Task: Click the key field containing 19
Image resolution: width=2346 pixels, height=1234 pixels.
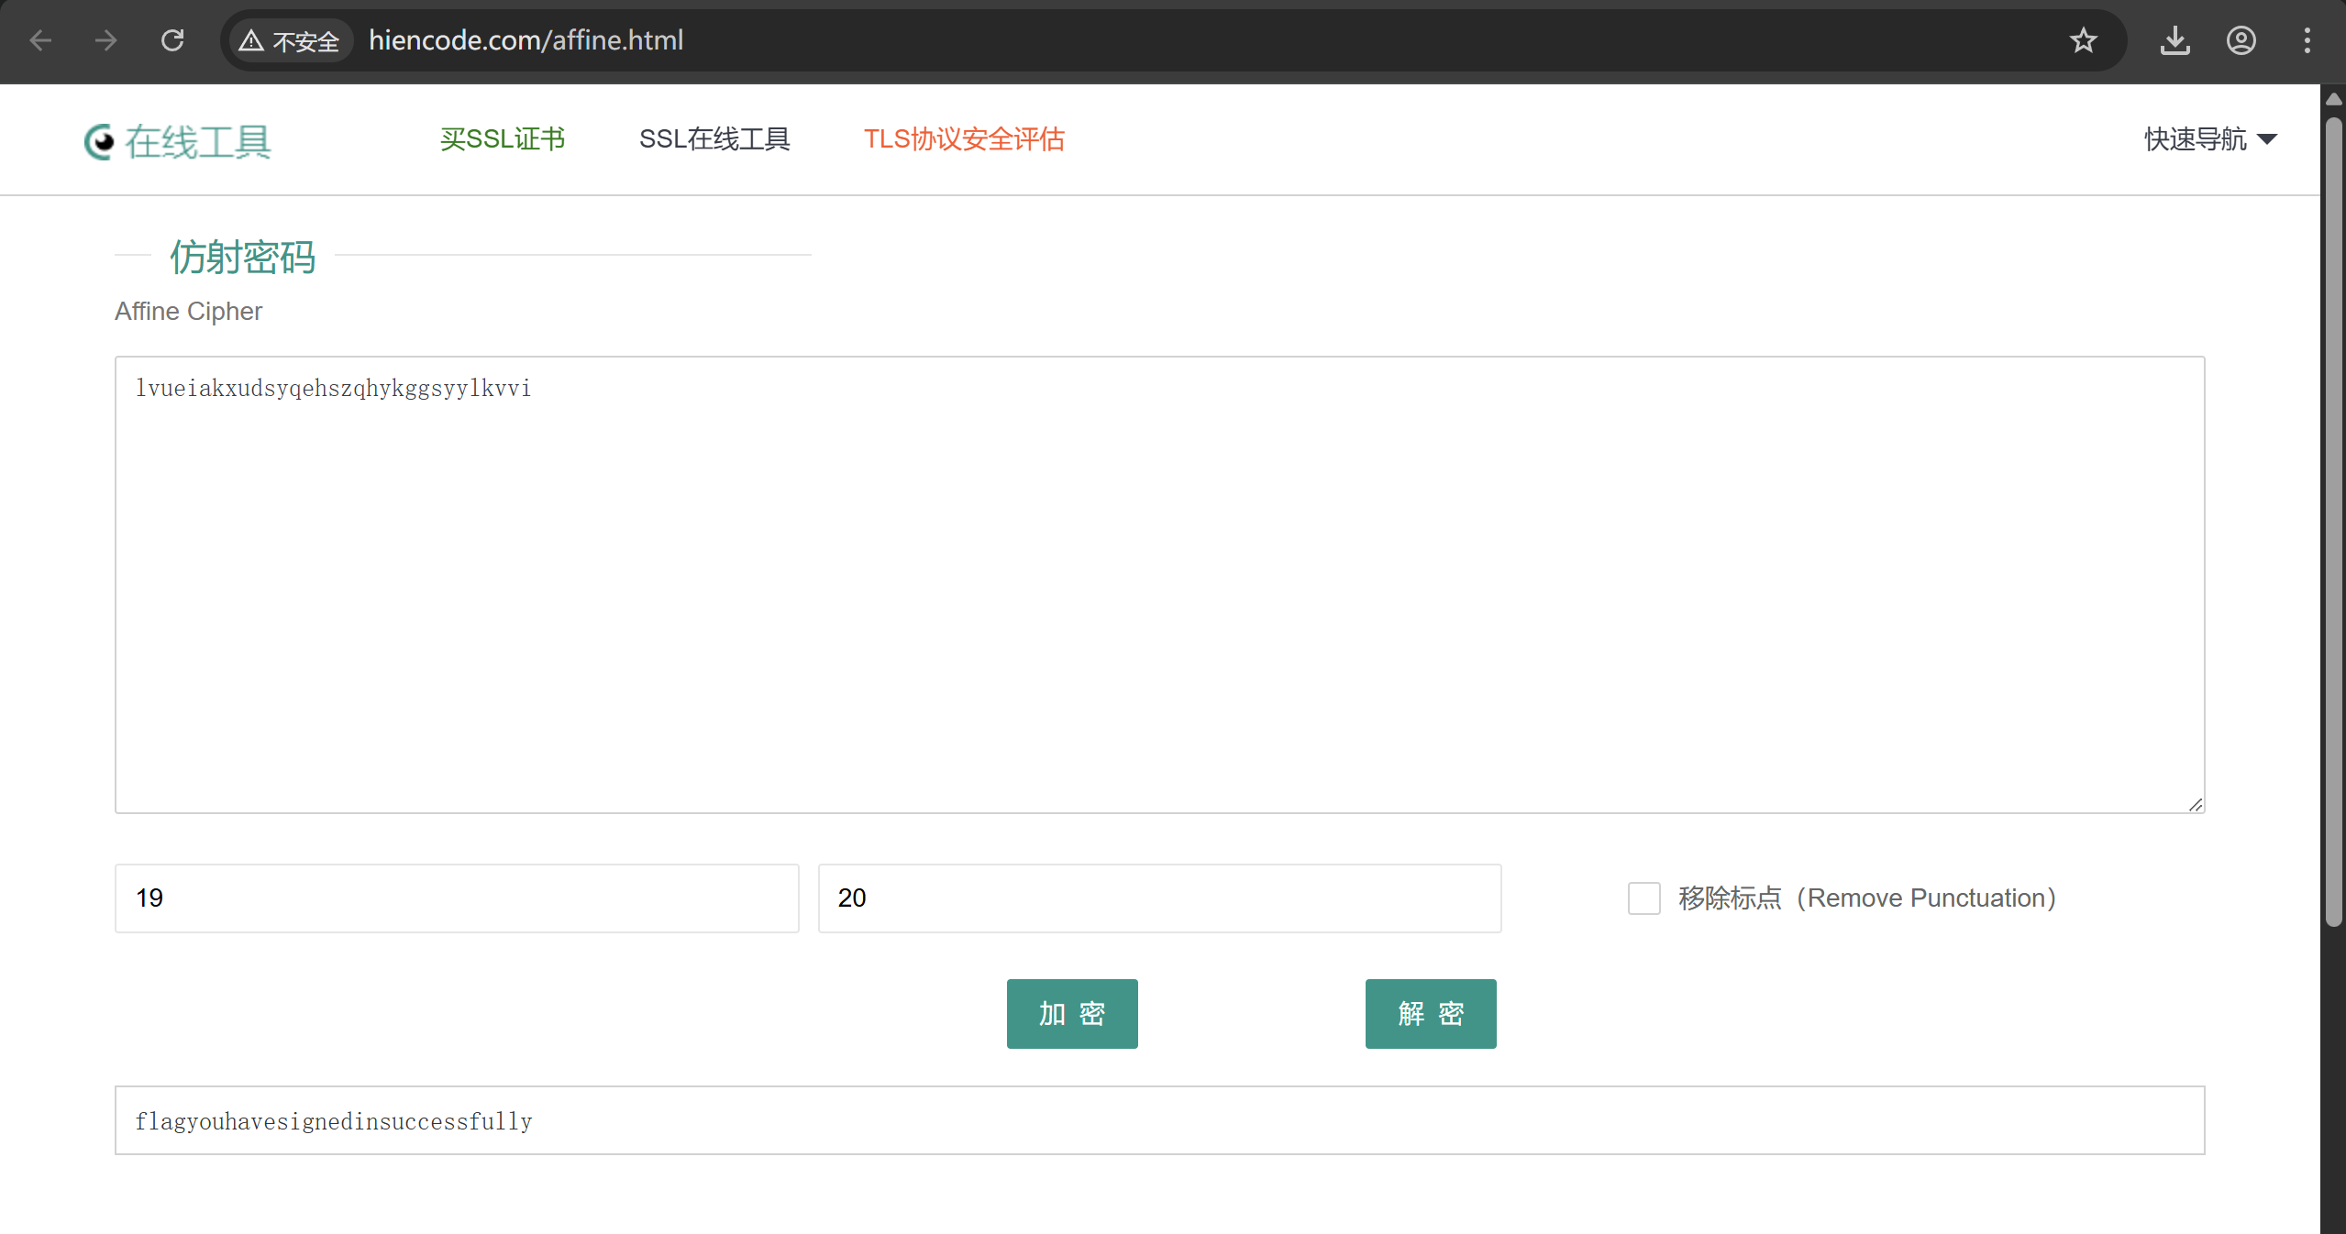Action: click(457, 898)
